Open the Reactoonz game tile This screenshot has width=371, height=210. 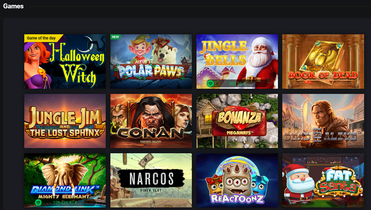[x=237, y=180]
